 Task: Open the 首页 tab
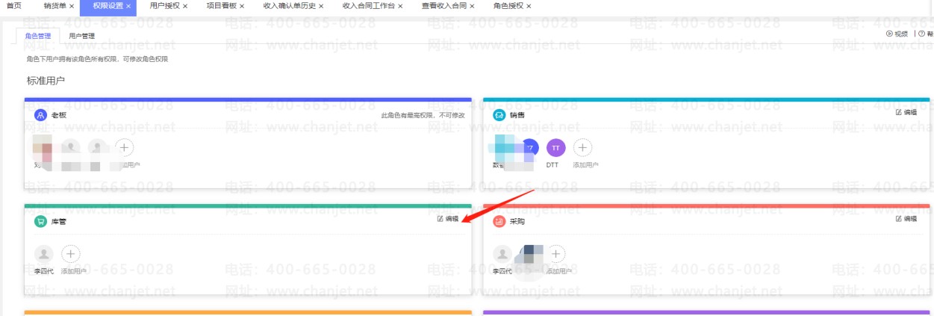click(13, 6)
